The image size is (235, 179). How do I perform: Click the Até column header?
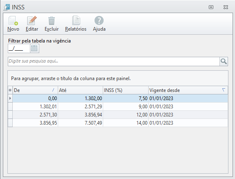point(80,90)
